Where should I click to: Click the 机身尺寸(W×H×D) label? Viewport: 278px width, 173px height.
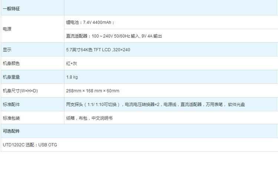pyautogui.click(x=20, y=91)
